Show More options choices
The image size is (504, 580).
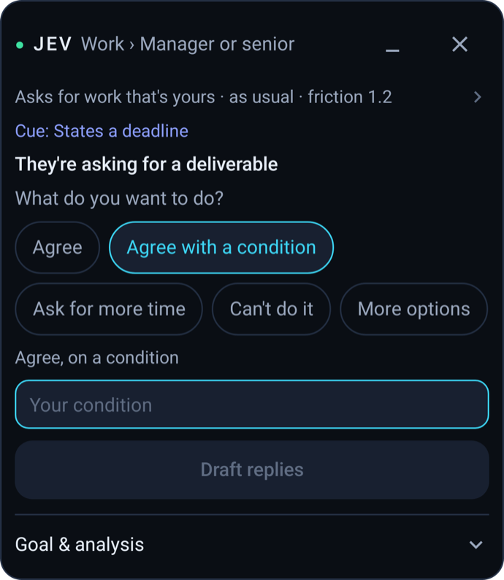(x=414, y=309)
